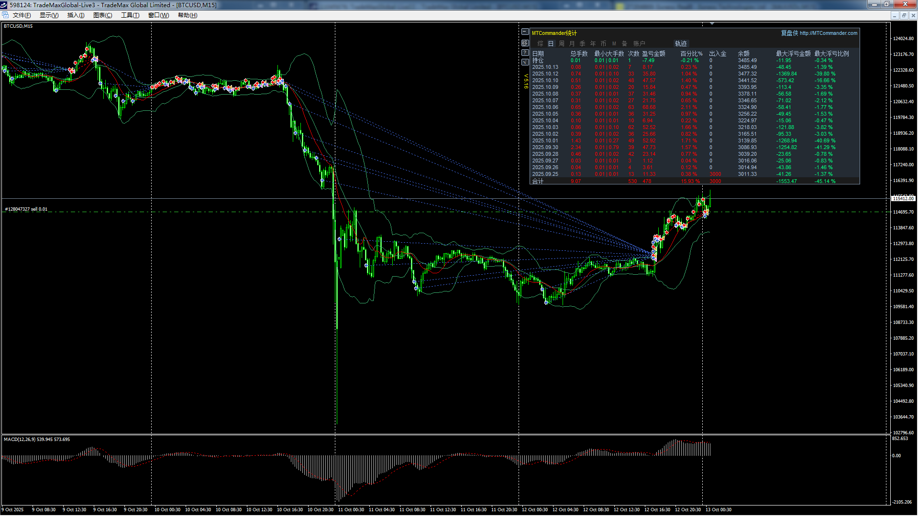The width and height of the screenshot is (918, 516).
Task: Click the MTCommander统计 panel title
Action: point(554,33)
